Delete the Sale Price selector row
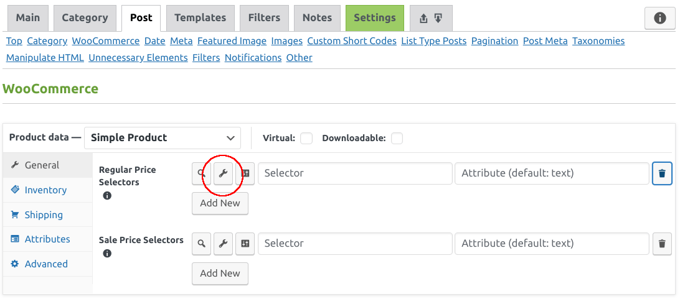The height and width of the screenshot is (299, 680). click(662, 244)
